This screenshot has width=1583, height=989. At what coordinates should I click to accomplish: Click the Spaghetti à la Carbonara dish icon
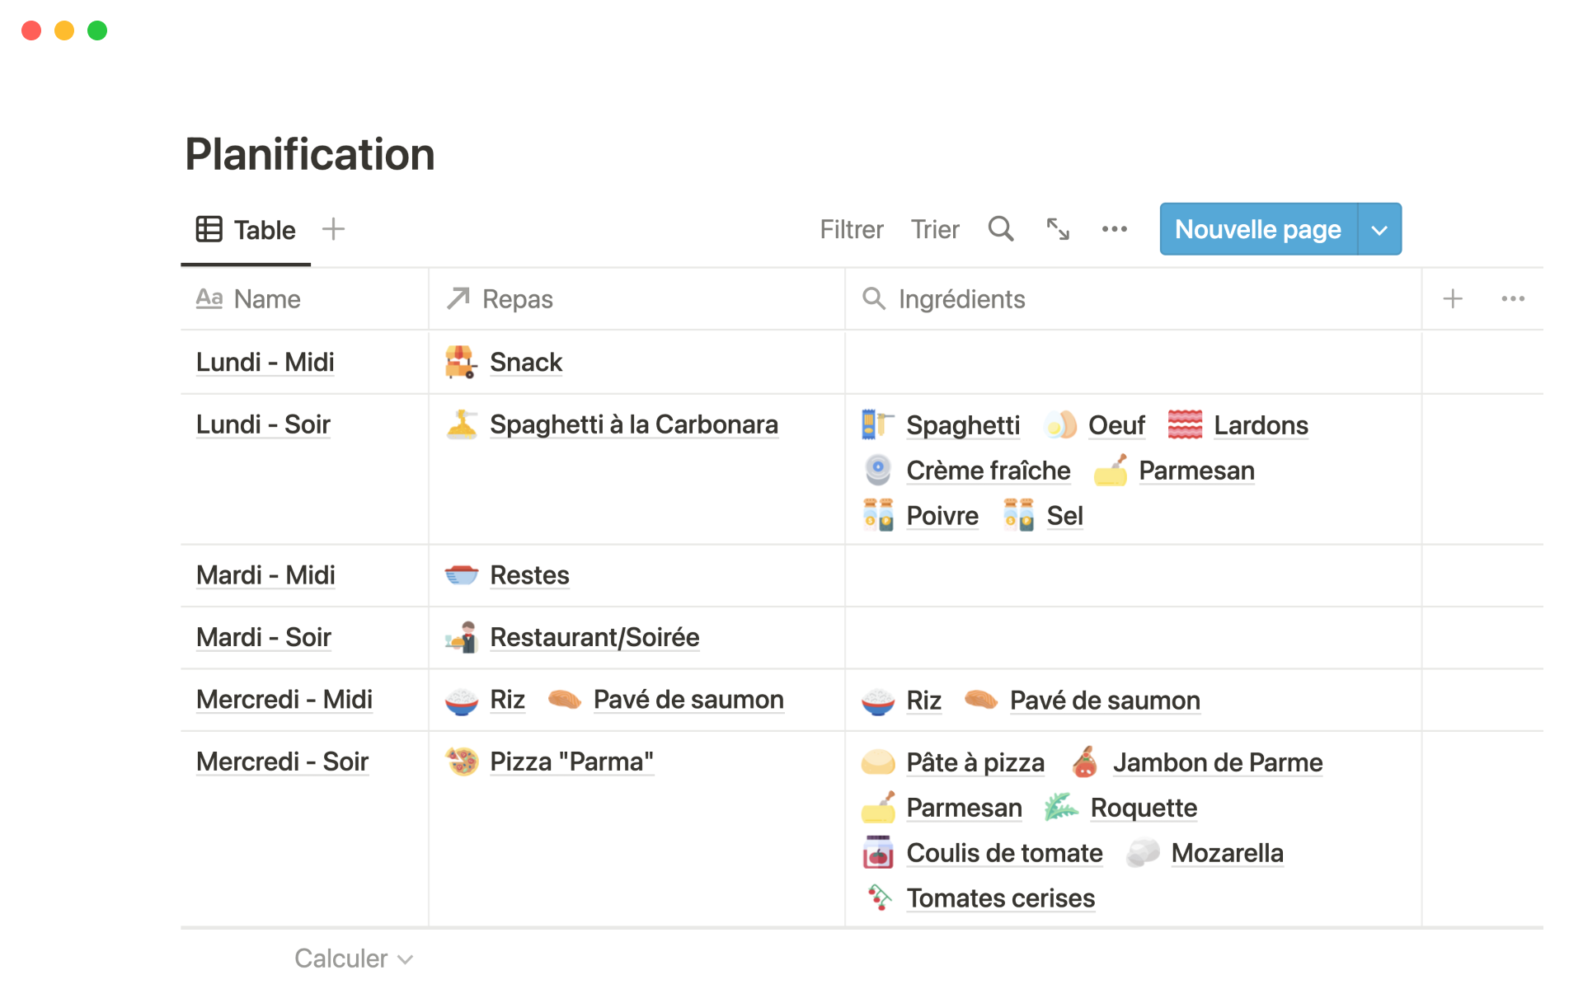(462, 424)
